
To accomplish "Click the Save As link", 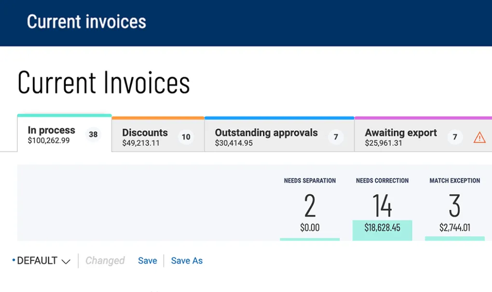I will 187,261.
